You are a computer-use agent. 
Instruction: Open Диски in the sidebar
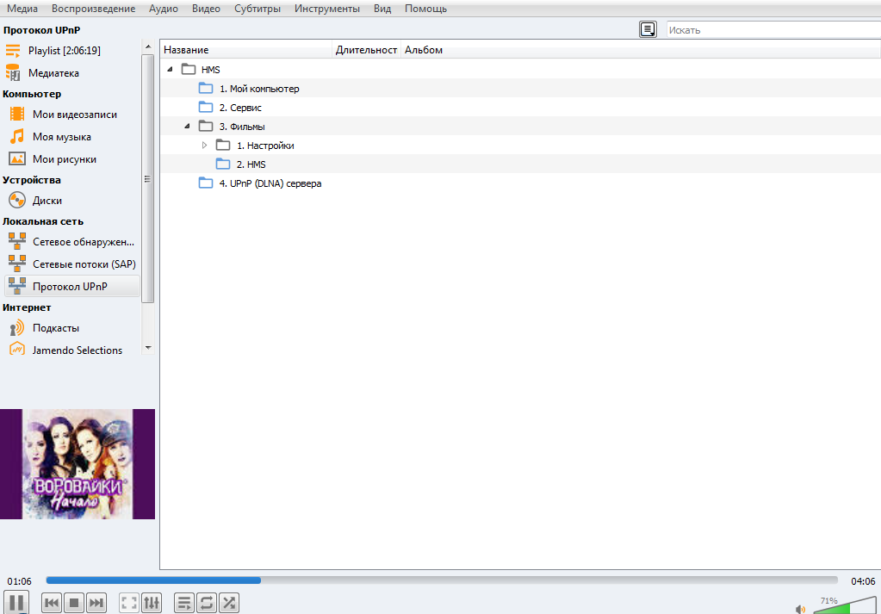pos(47,201)
